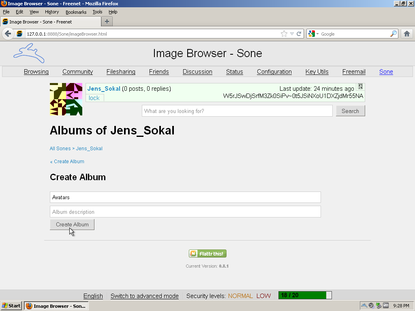Focus the Google search input box

[354, 34]
